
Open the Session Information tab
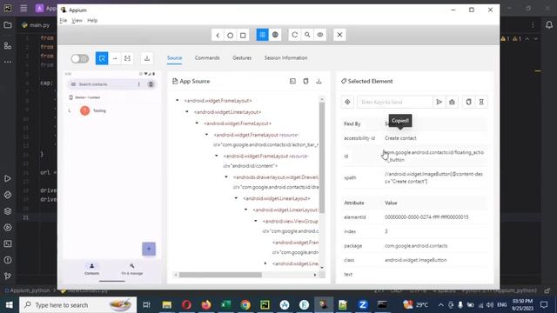point(285,58)
